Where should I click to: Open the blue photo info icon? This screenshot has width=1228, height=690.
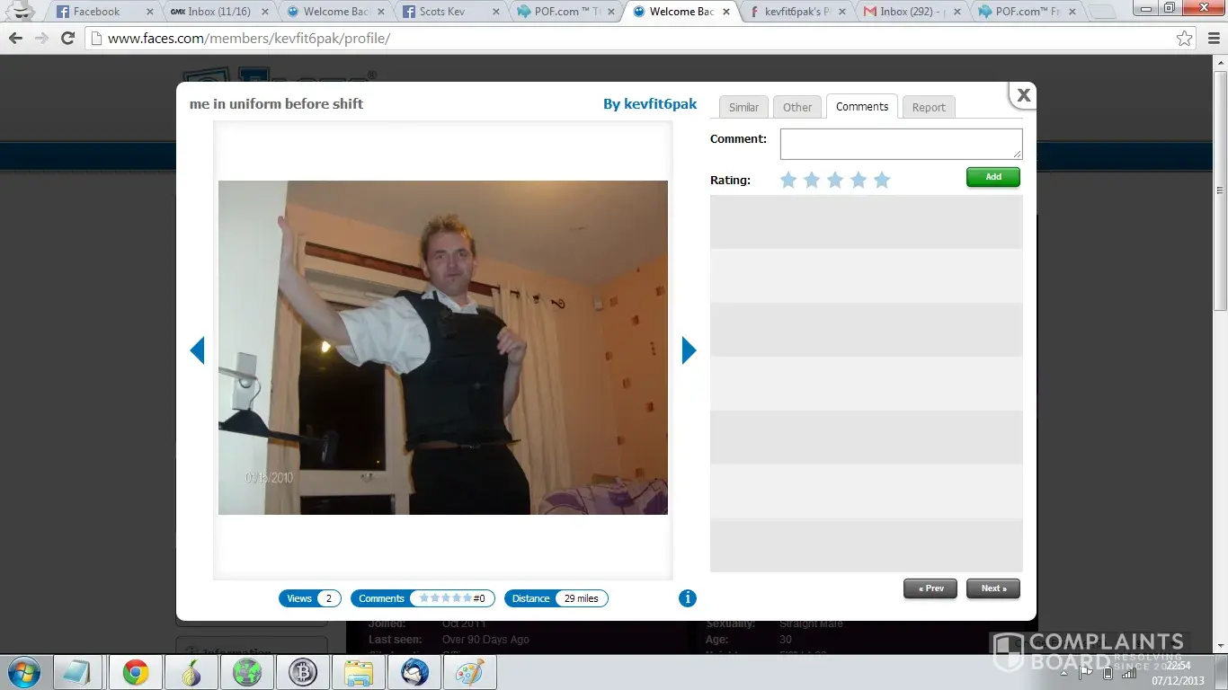[688, 598]
